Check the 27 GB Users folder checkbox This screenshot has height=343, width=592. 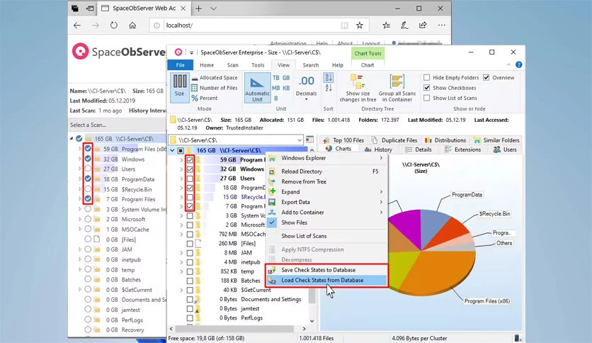pos(190,179)
